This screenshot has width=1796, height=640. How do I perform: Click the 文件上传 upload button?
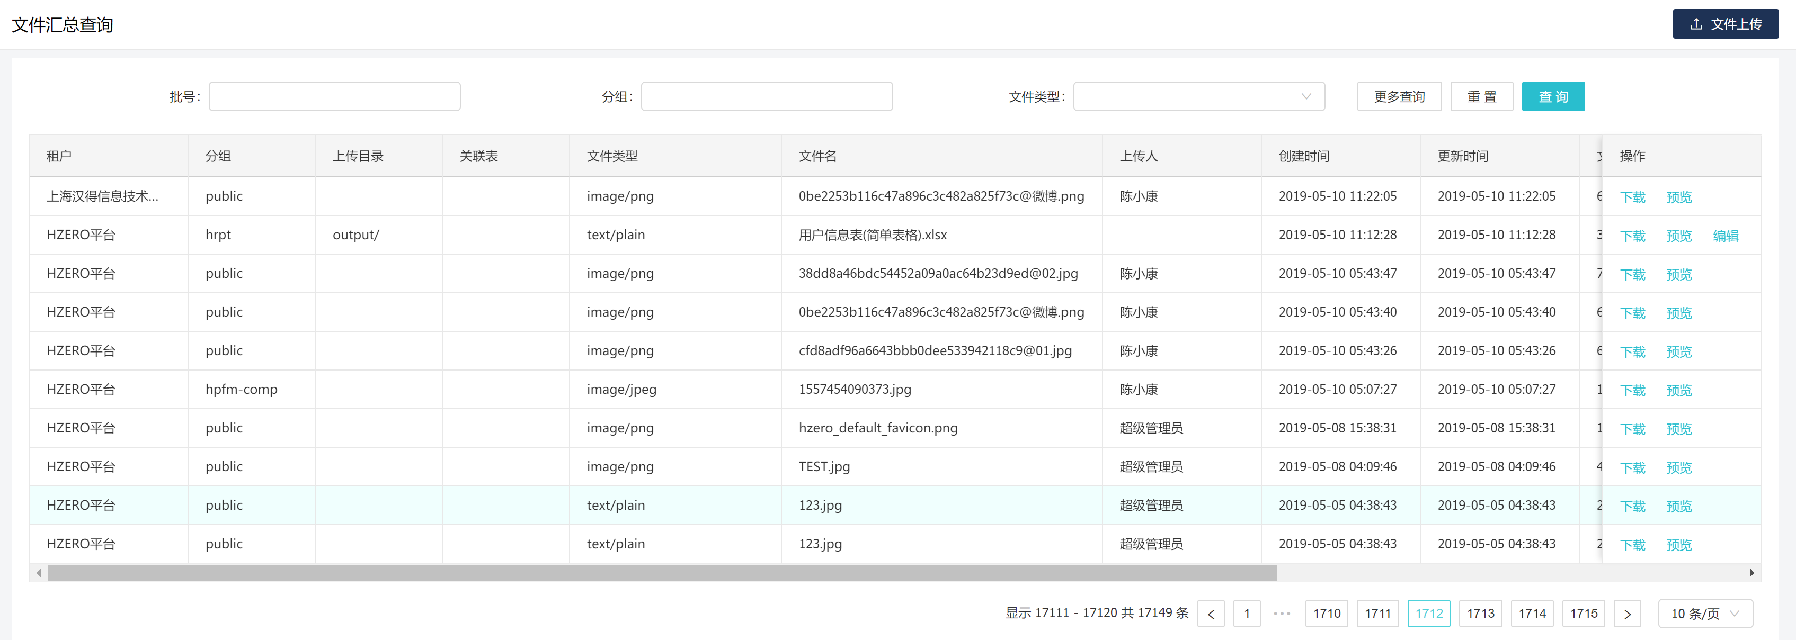coord(1725,24)
